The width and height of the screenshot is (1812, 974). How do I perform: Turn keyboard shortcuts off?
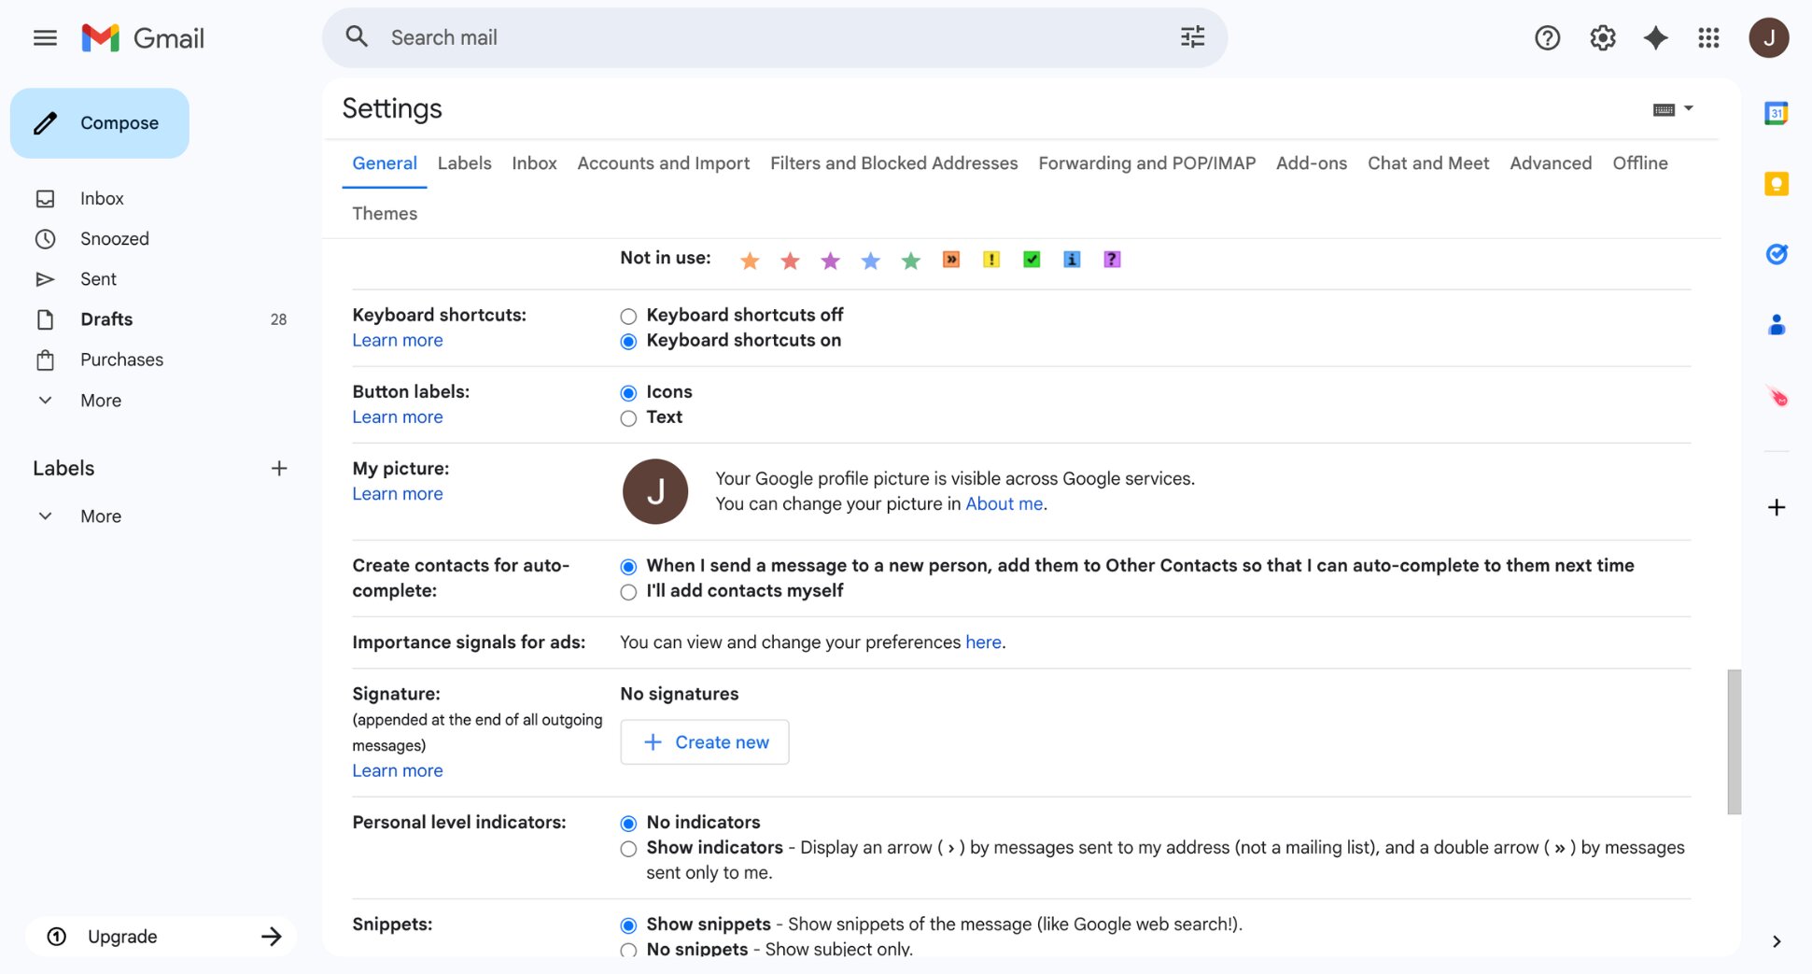point(628,317)
